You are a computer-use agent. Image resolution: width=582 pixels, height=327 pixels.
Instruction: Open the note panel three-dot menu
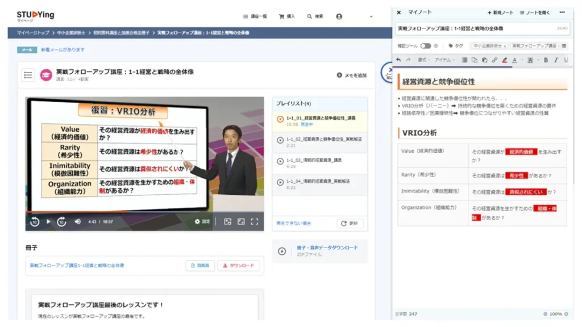[x=562, y=12]
